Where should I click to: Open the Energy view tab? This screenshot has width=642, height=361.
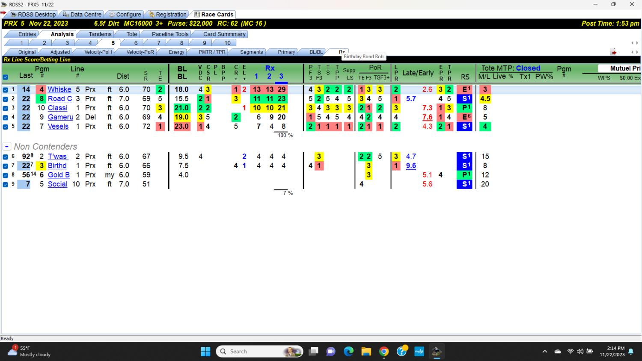(x=176, y=52)
